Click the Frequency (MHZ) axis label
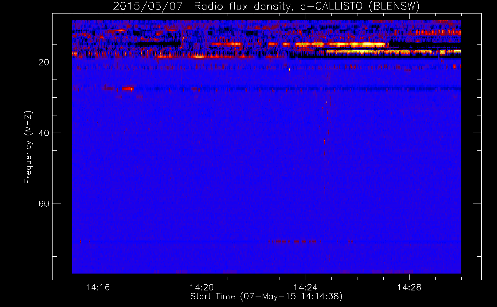The image size is (497, 307). (x=28, y=147)
